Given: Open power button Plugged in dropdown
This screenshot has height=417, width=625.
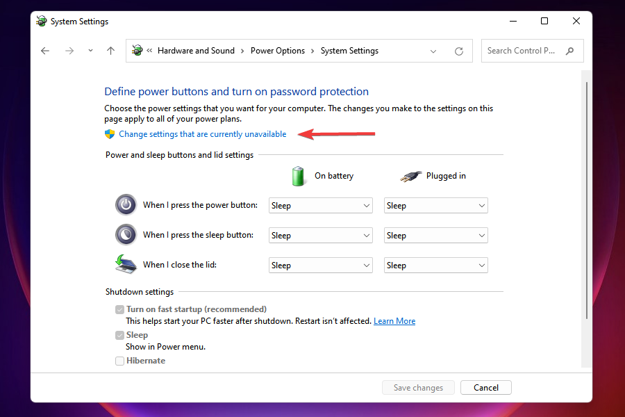Looking at the screenshot, I should pos(435,206).
